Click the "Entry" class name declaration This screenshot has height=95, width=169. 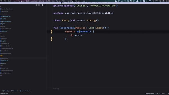pos(66,21)
